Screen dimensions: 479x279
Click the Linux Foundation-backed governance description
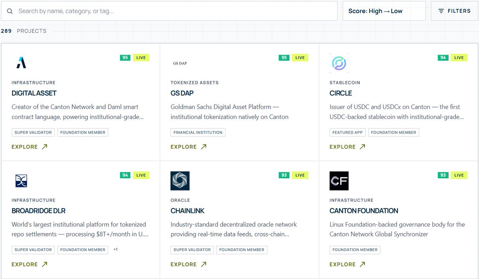click(397, 229)
